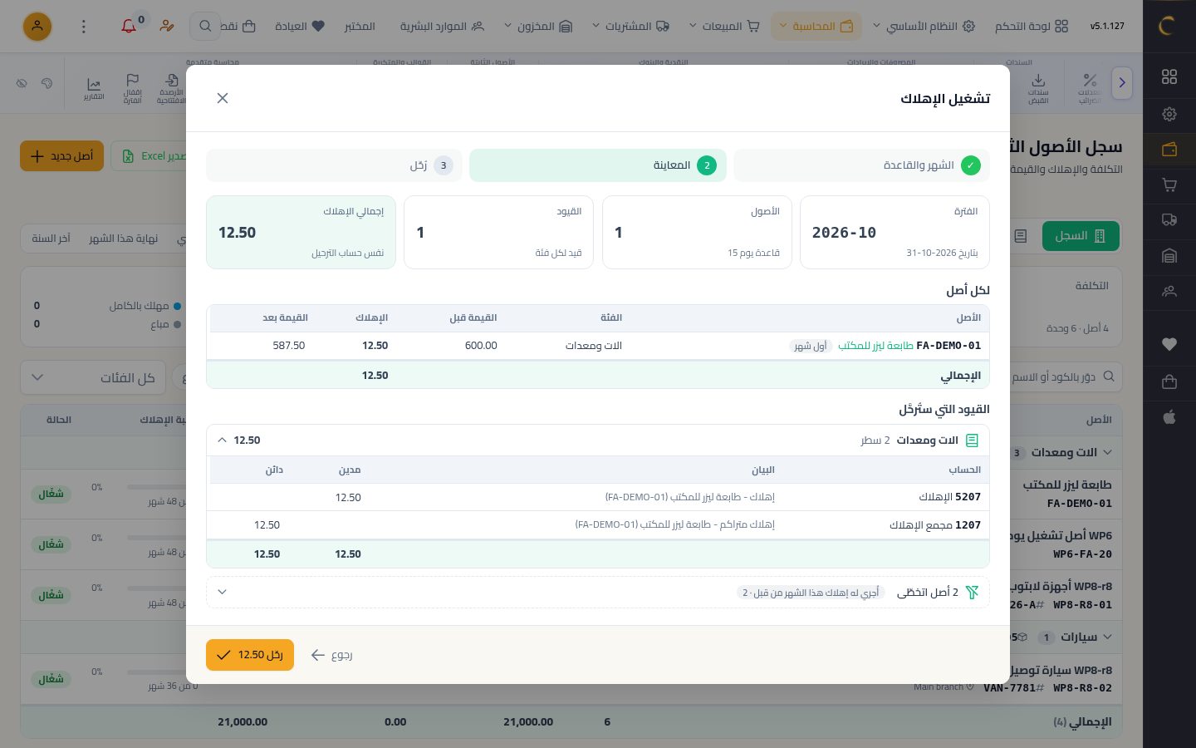This screenshot has height=748, width=1196.
Task: Open إقفال الفترة flag in the ribbon
Action: 132,89
